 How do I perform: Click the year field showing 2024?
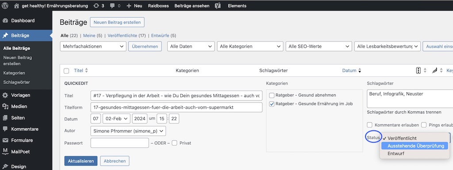click(140, 119)
